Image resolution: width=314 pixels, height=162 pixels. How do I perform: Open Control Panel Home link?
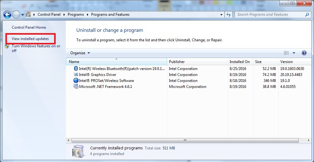click(x=29, y=27)
